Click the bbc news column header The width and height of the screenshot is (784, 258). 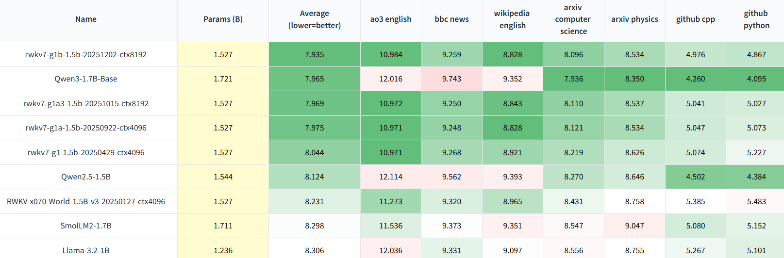click(451, 19)
